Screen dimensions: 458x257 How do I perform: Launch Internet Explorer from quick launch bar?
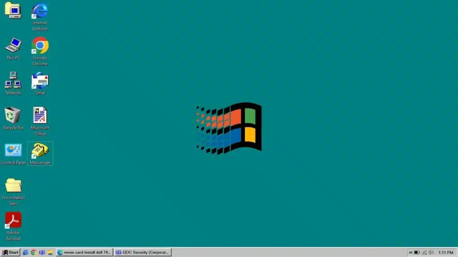click(25, 253)
